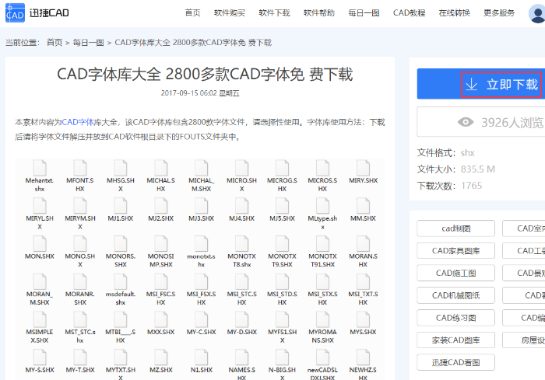This screenshot has width=545, height=380.
Task: Select the MLtype.shx file icon
Action: point(322,205)
